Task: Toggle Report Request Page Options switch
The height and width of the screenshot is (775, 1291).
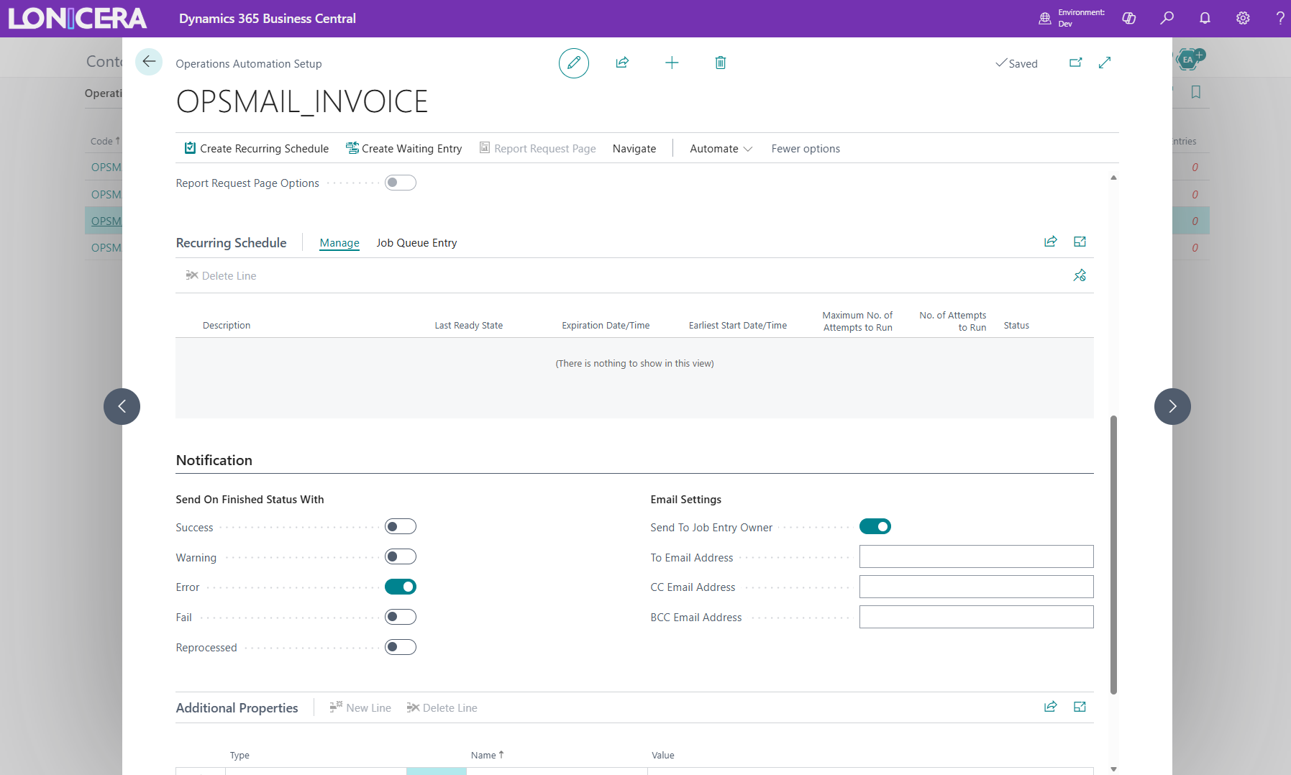Action: point(401,183)
